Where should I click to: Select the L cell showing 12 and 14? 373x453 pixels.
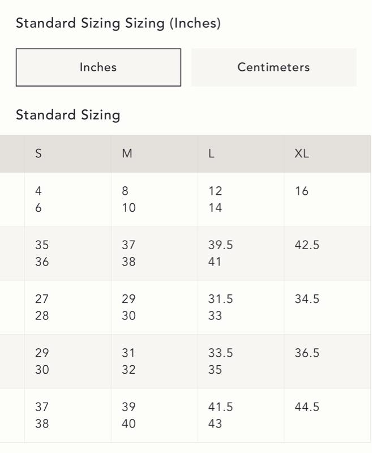tap(215, 199)
